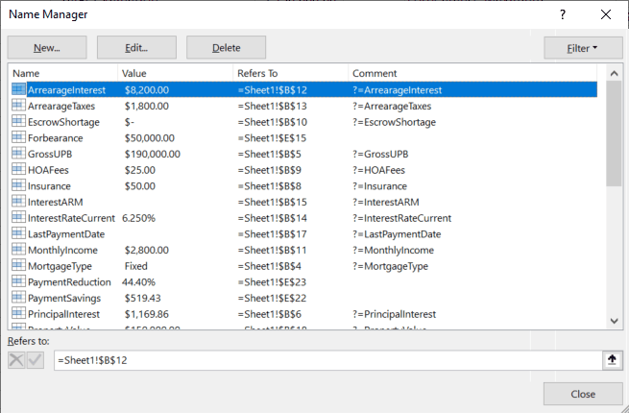Open the Filter dropdown
The height and width of the screenshot is (413, 629).
(x=583, y=48)
